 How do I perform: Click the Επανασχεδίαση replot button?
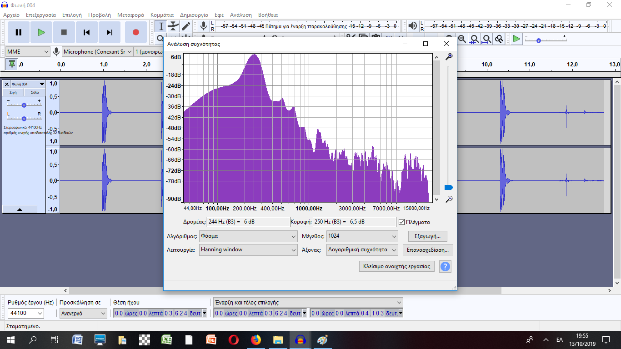pyautogui.click(x=428, y=250)
